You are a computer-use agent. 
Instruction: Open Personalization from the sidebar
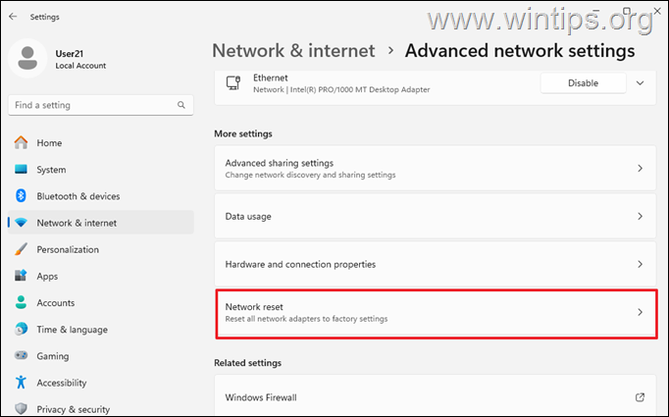(x=68, y=249)
